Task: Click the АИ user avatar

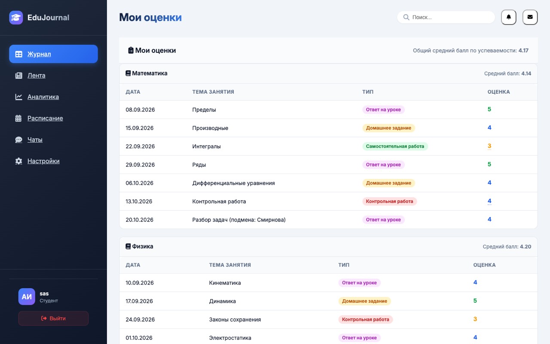Action: tap(27, 297)
